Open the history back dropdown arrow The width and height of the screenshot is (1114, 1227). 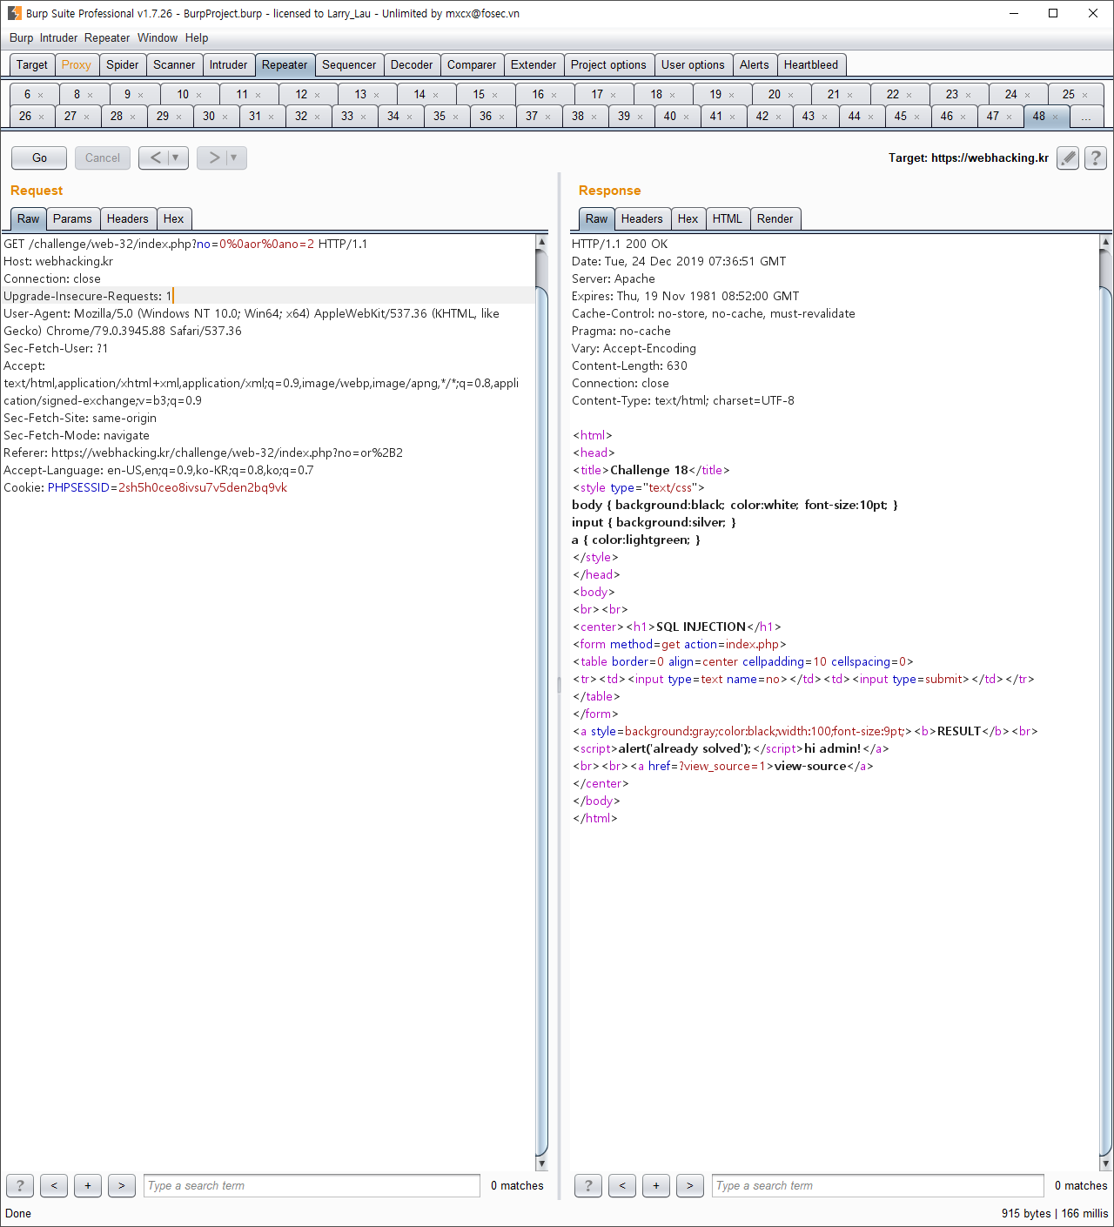click(x=175, y=158)
